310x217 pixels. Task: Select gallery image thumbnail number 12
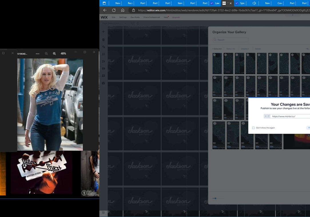[217, 86]
